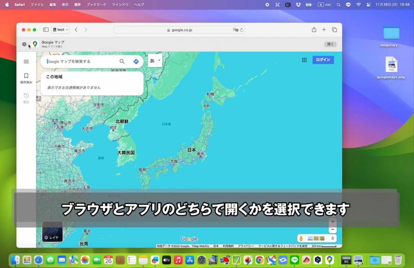Open the date and time in menu bar
Viewport: 414px width, 268px height.
coord(392,5)
